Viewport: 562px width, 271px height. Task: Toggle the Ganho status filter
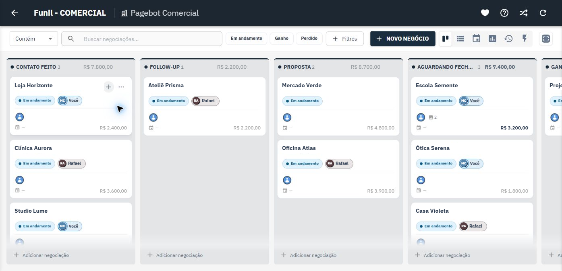click(282, 39)
